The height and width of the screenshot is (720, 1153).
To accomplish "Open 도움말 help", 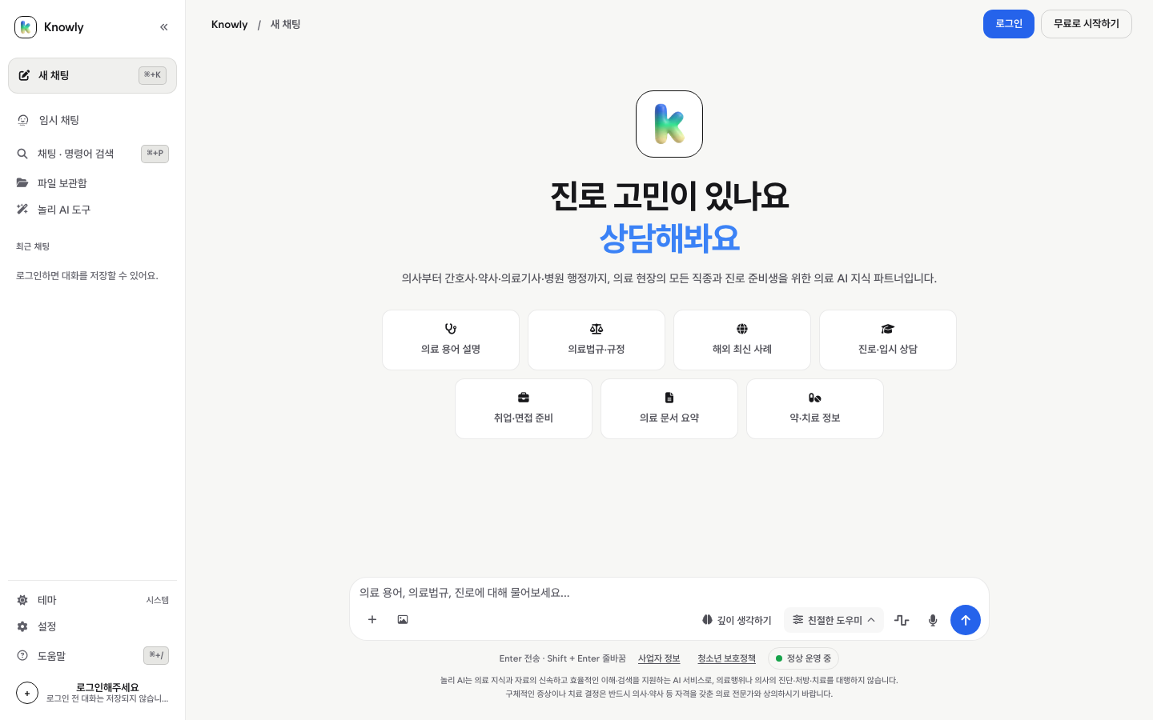I will point(92,656).
